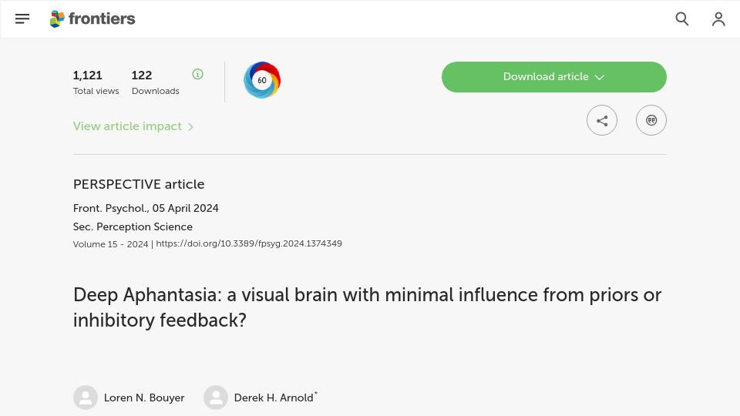Follow the View article impact link

(133, 126)
